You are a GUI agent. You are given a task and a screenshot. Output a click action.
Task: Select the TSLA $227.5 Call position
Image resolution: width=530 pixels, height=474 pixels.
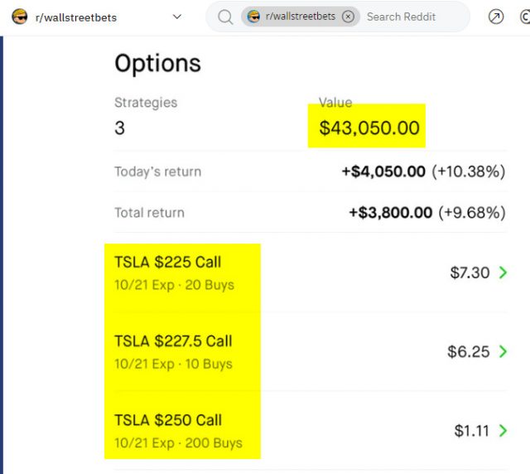[x=173, y=341]
